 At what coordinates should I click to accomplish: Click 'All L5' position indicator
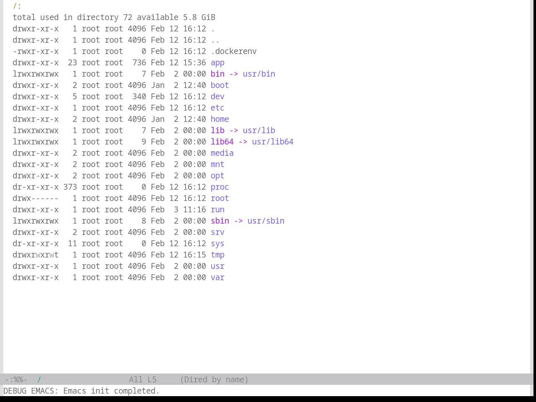pos(143,380)
